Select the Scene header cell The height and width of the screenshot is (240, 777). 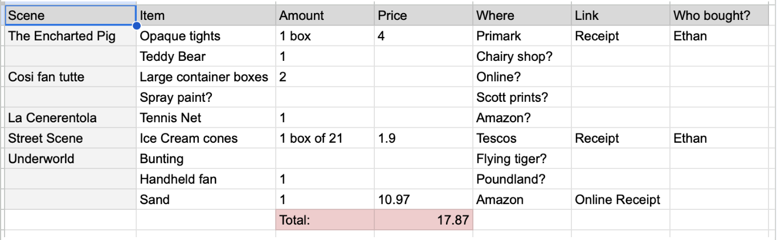tap(70, 15)
